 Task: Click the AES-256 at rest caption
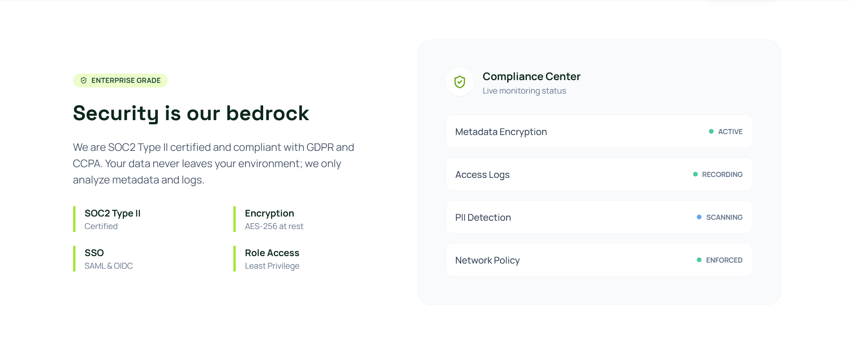click(274, 226)
